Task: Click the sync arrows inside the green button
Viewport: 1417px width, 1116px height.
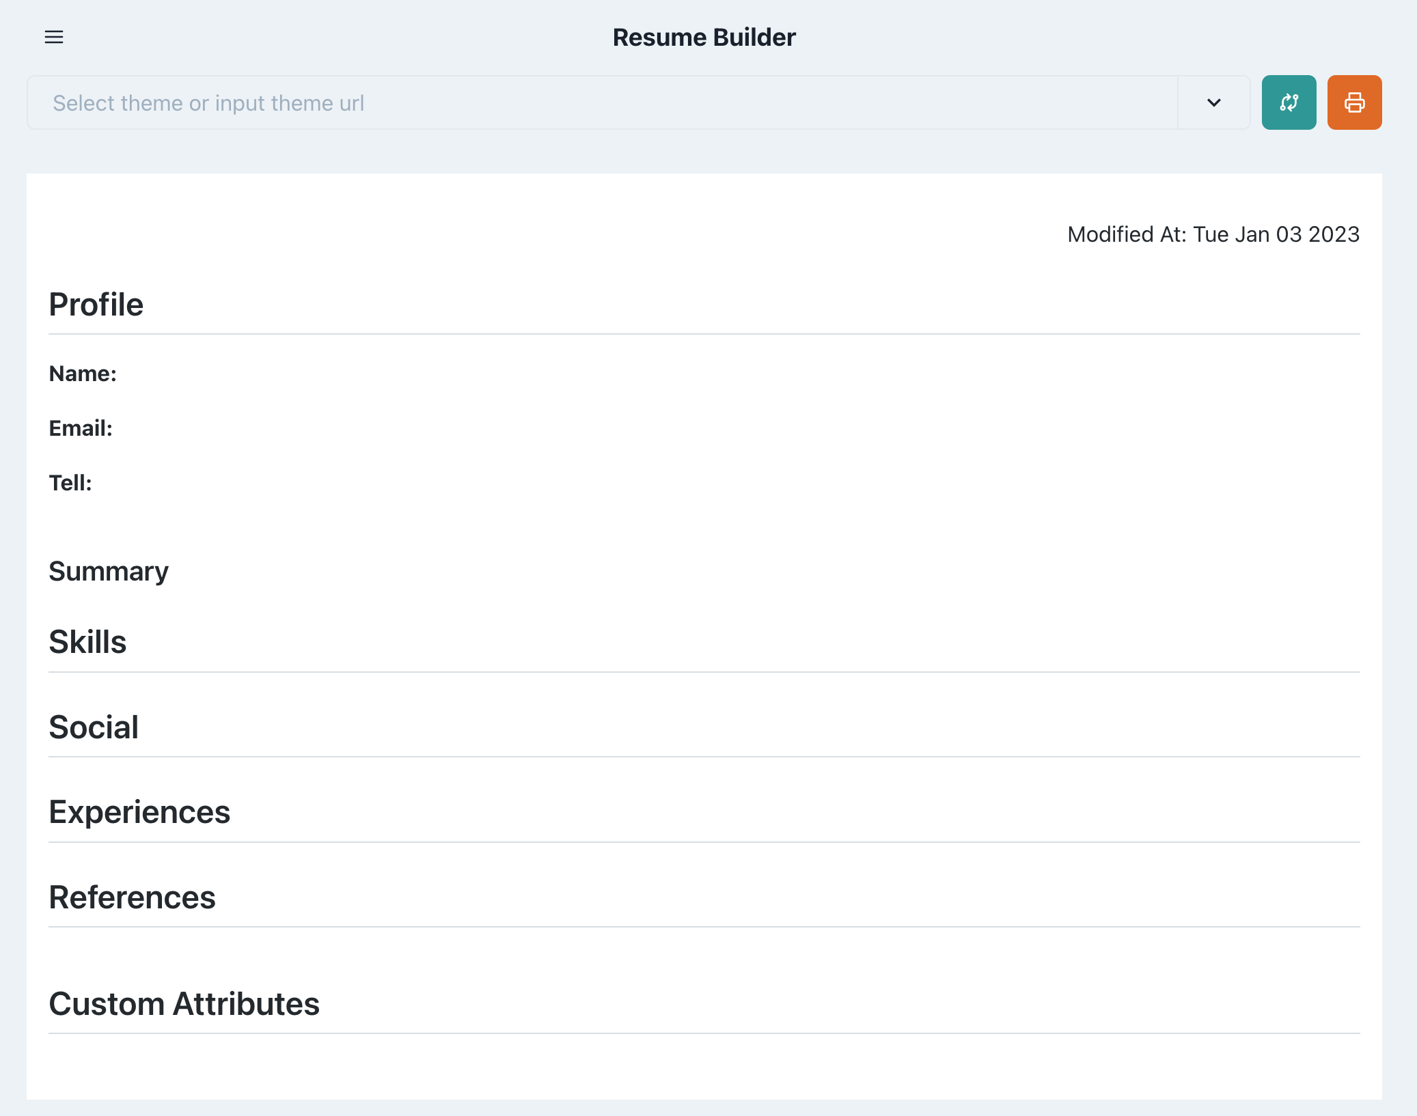Action: 1288,102
